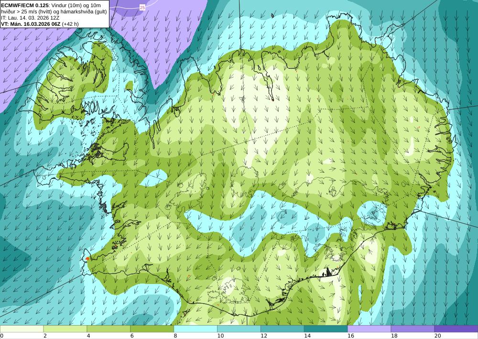Click the legend value "20"
This screenshot has height=339, width=478.
coord(437,336)
